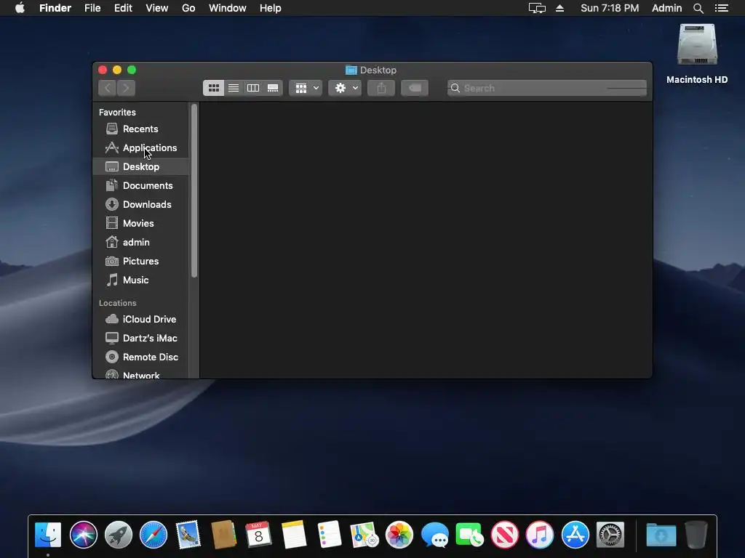Viewport: 745px width, 558px height.
Task: Open News from the Dock
Action: [x=505, y=535]
